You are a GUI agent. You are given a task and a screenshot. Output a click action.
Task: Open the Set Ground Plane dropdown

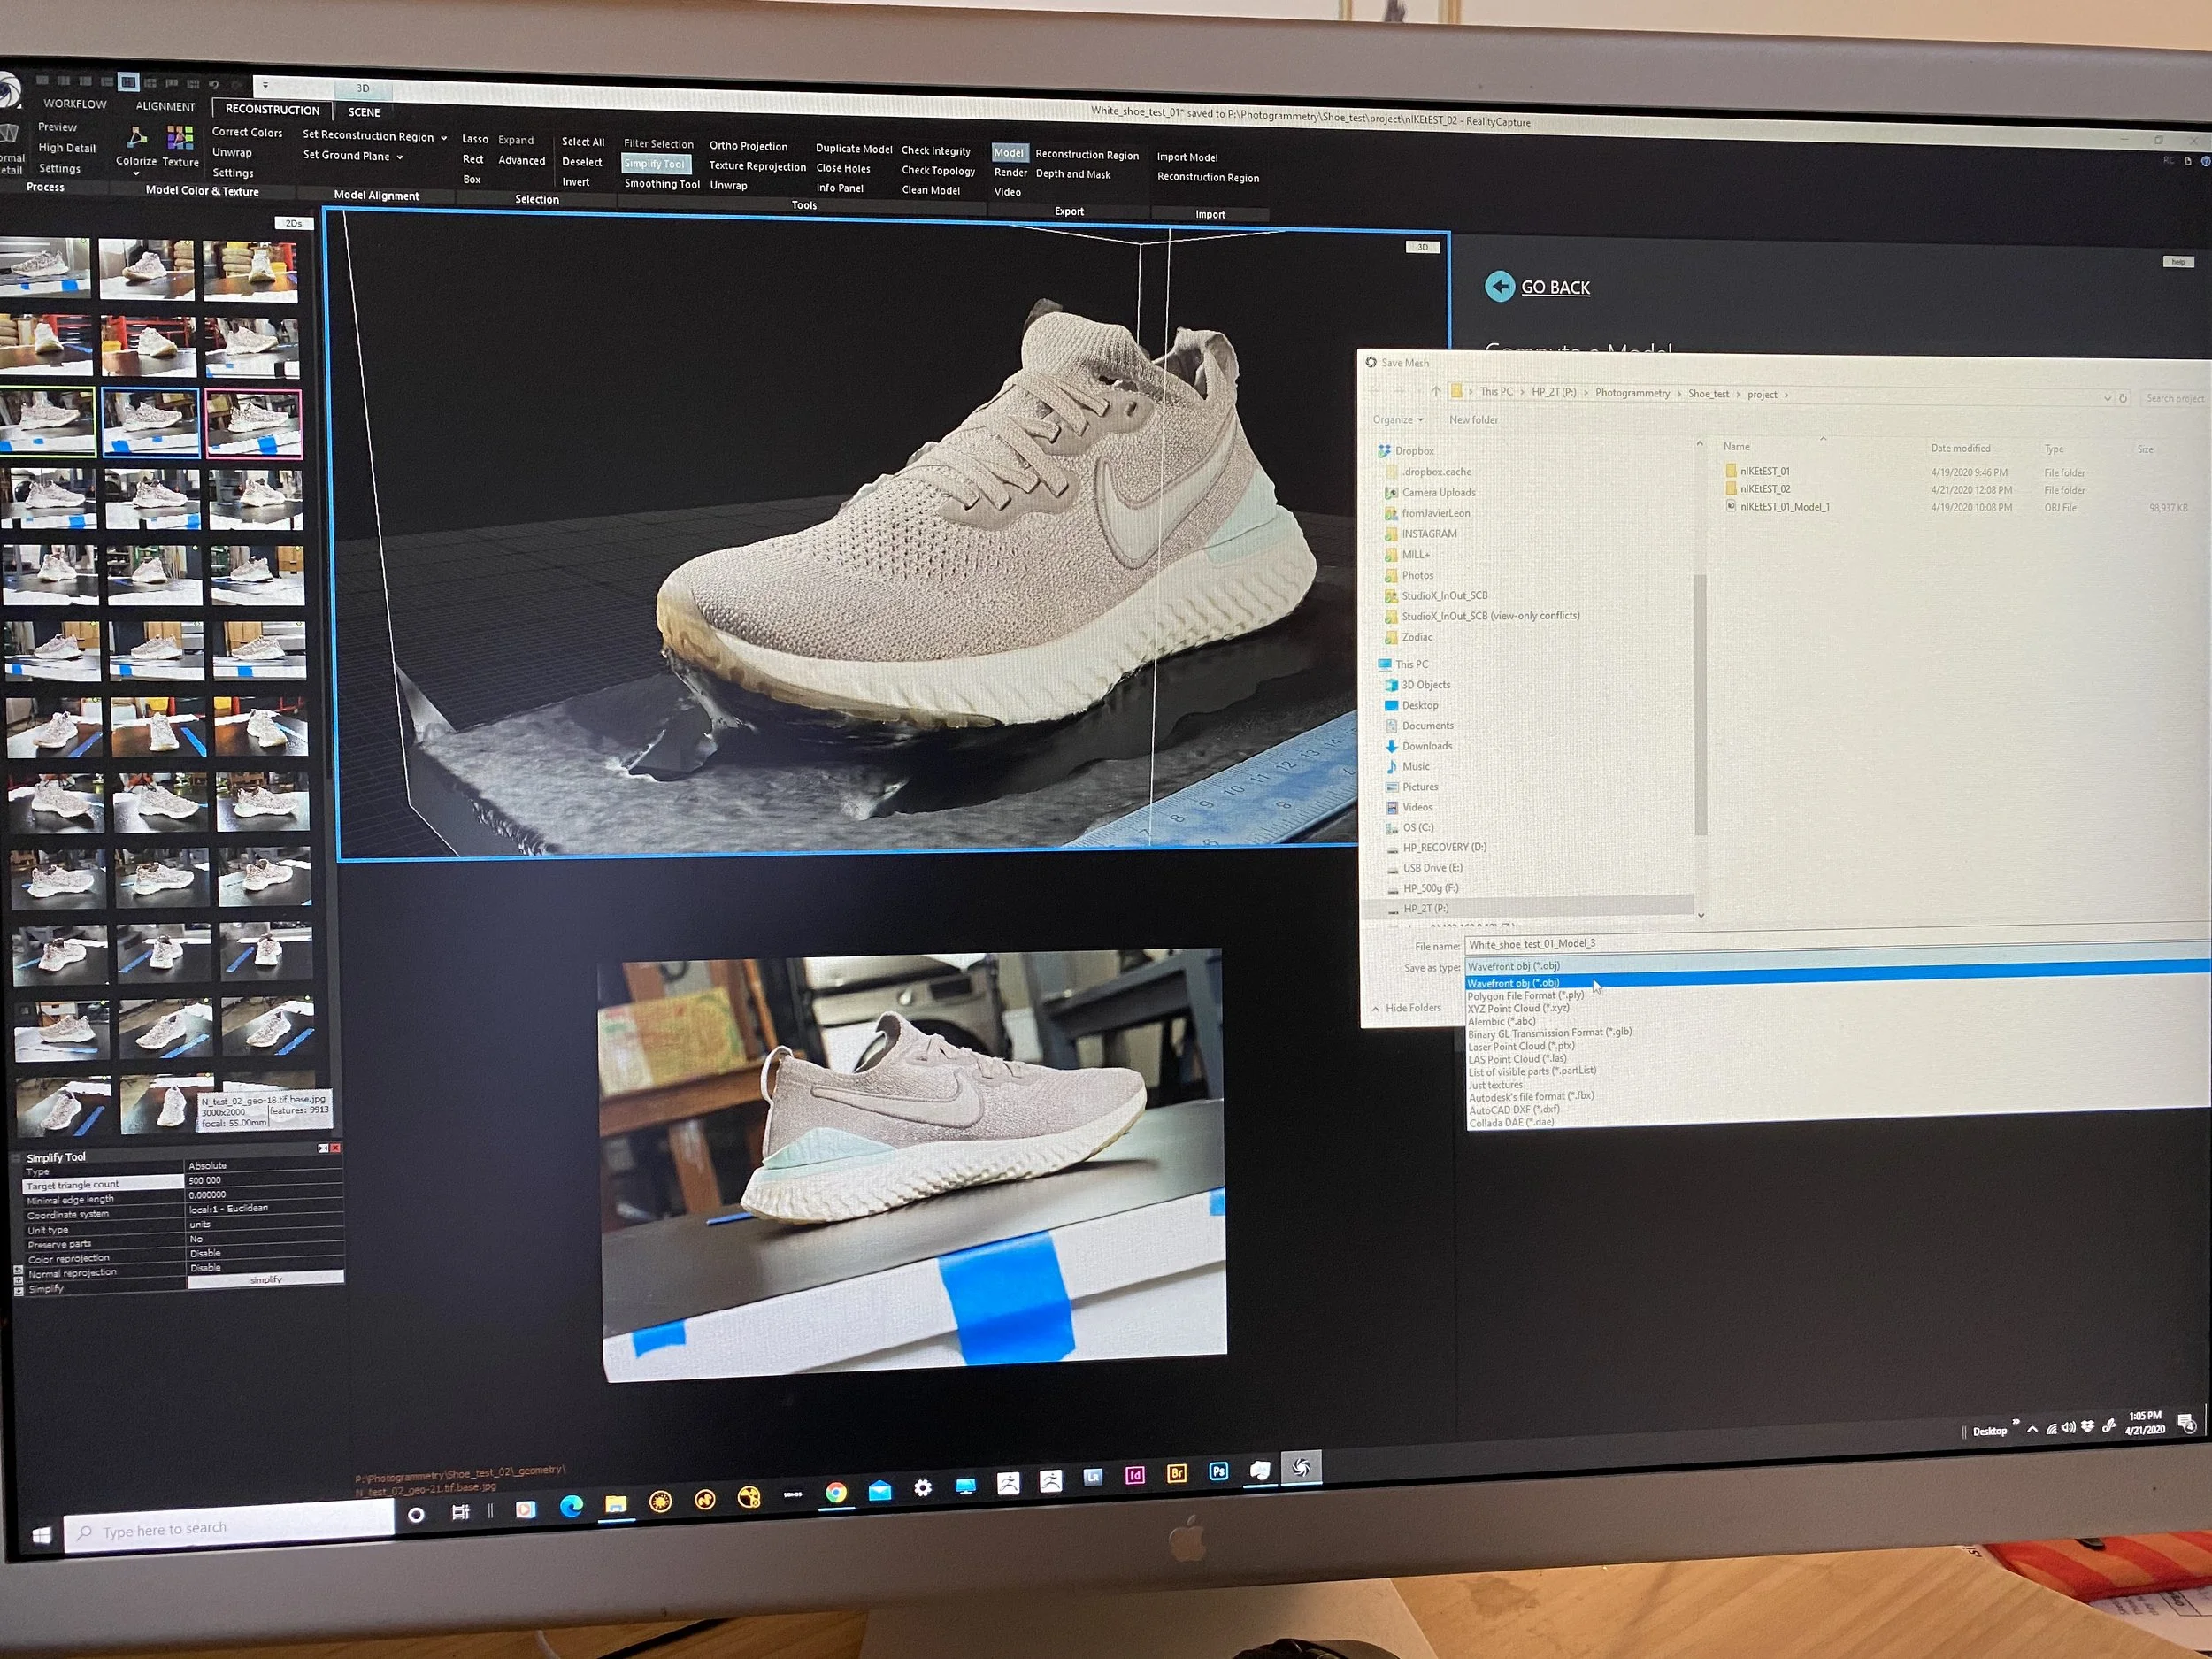tap(400, 157)
